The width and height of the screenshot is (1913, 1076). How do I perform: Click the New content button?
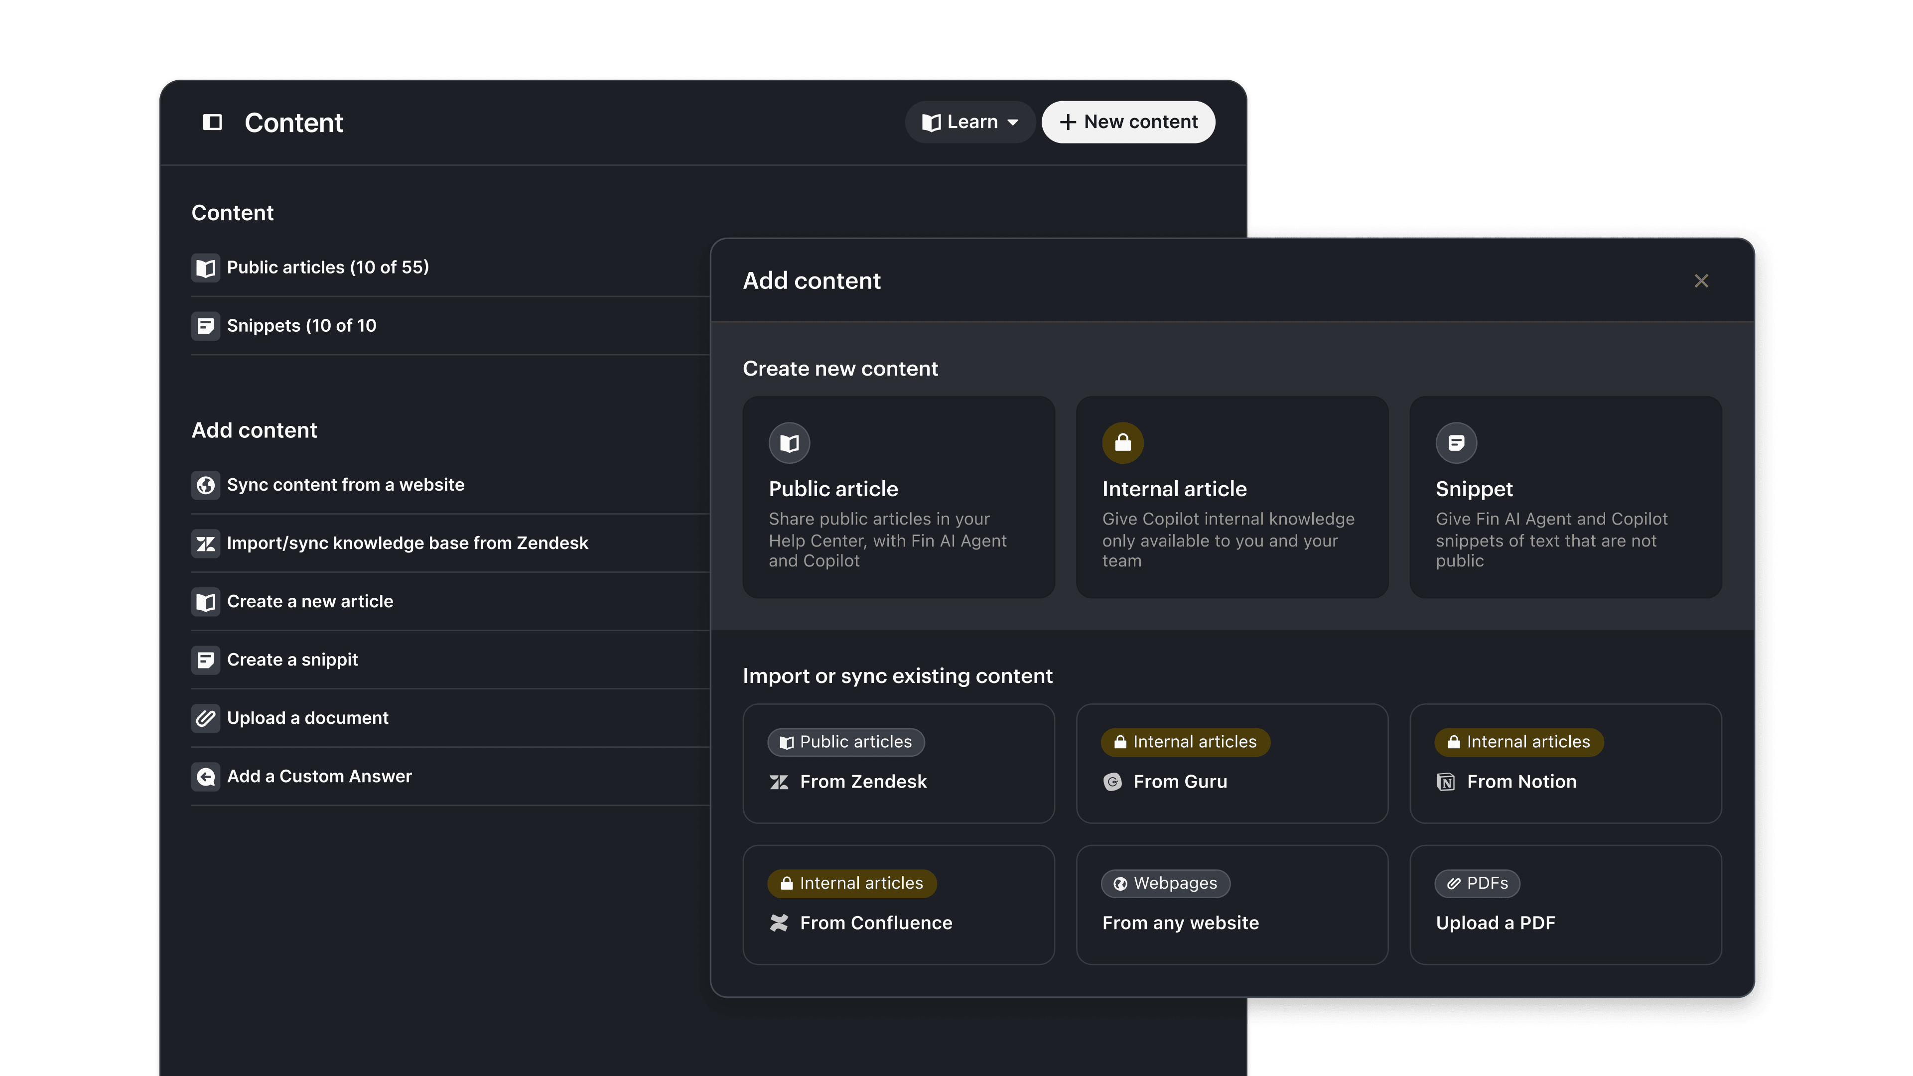1128,122
